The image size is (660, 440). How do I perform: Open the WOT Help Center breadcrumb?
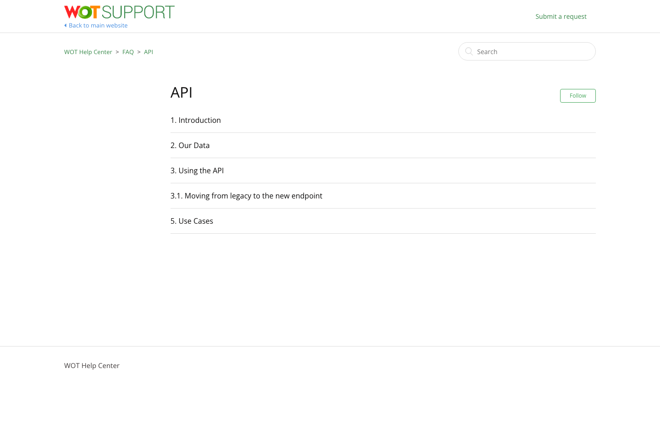click(x=88, y=52)
